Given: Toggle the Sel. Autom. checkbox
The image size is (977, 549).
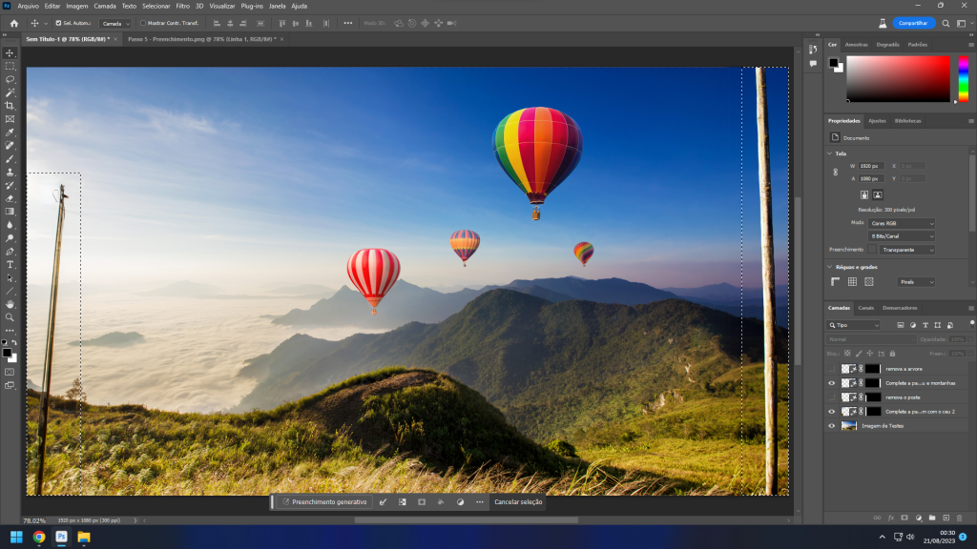Looking at the screenshot, I should coord(58,23).
